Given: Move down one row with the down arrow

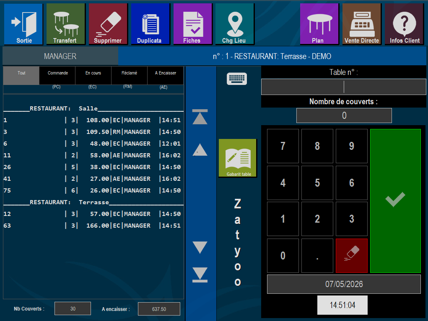Looking at the screenshot, I should [200, 247].
